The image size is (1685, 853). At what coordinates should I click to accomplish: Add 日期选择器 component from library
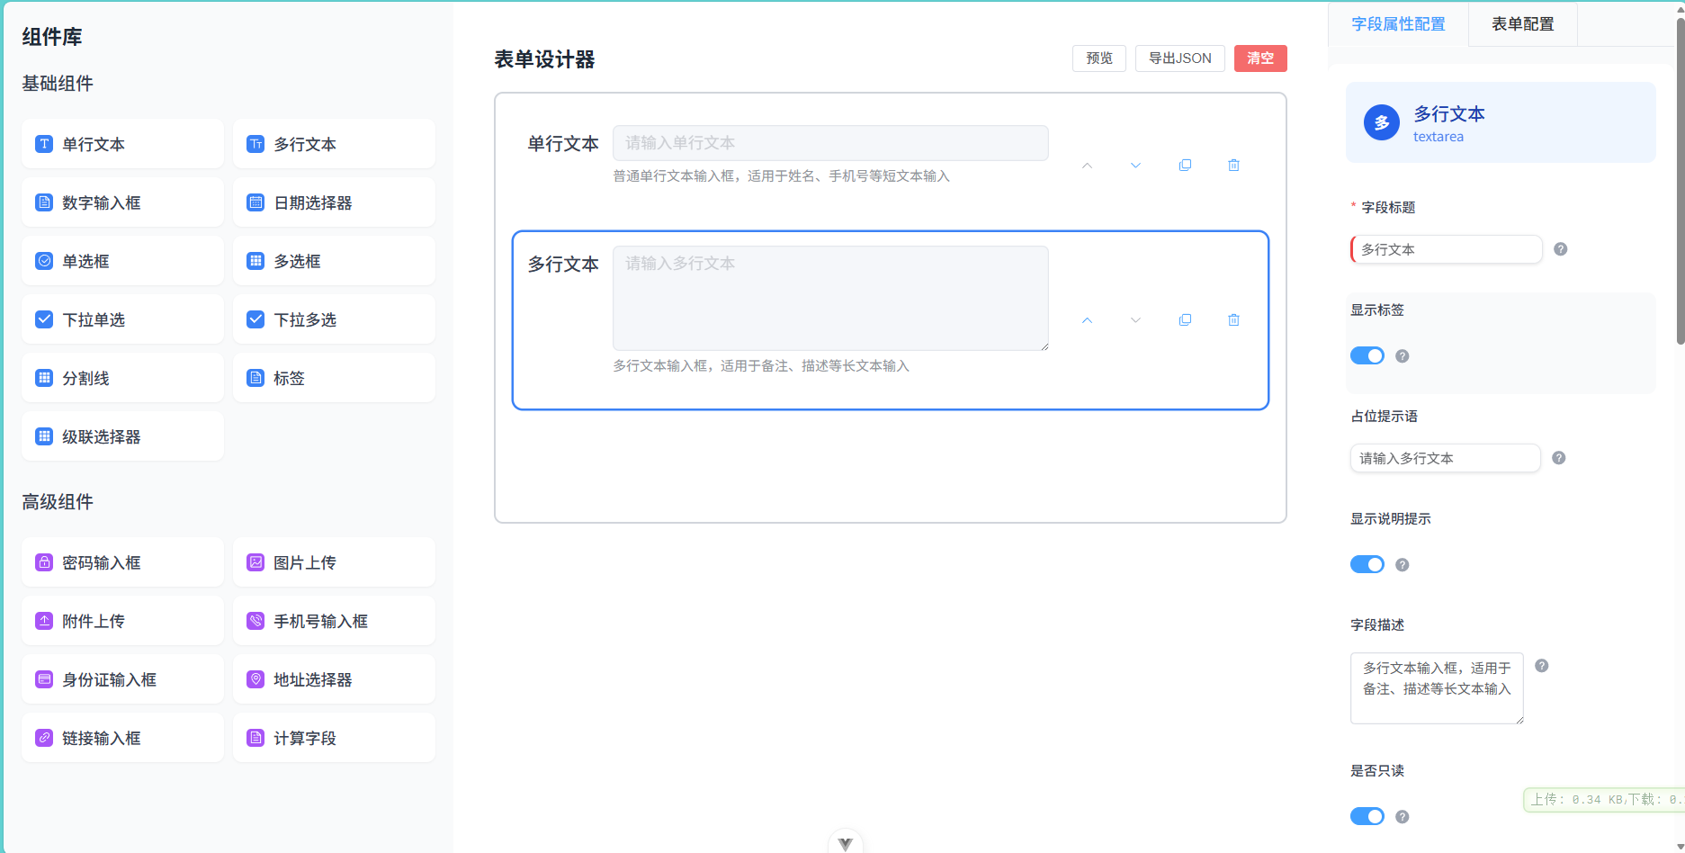coord(334,202)
